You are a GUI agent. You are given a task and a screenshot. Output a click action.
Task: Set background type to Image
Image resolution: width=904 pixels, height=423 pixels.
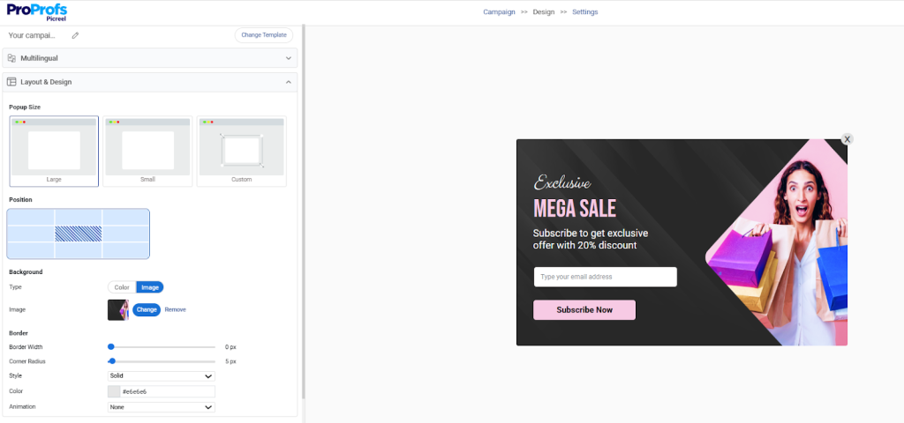[150, 287]
